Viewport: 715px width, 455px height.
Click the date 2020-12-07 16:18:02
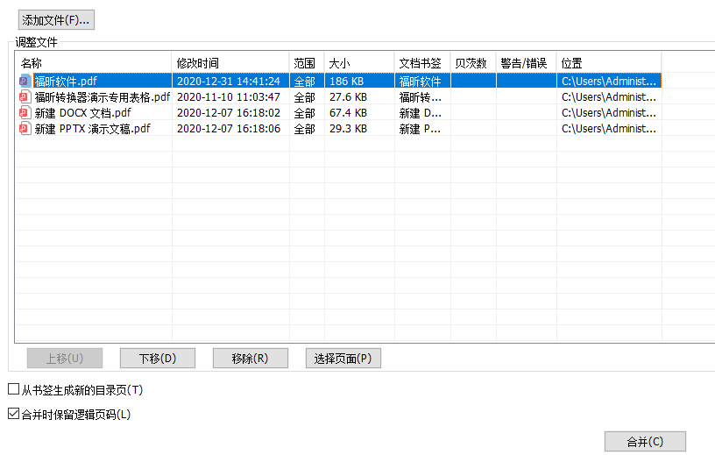(x=229, y=113)
